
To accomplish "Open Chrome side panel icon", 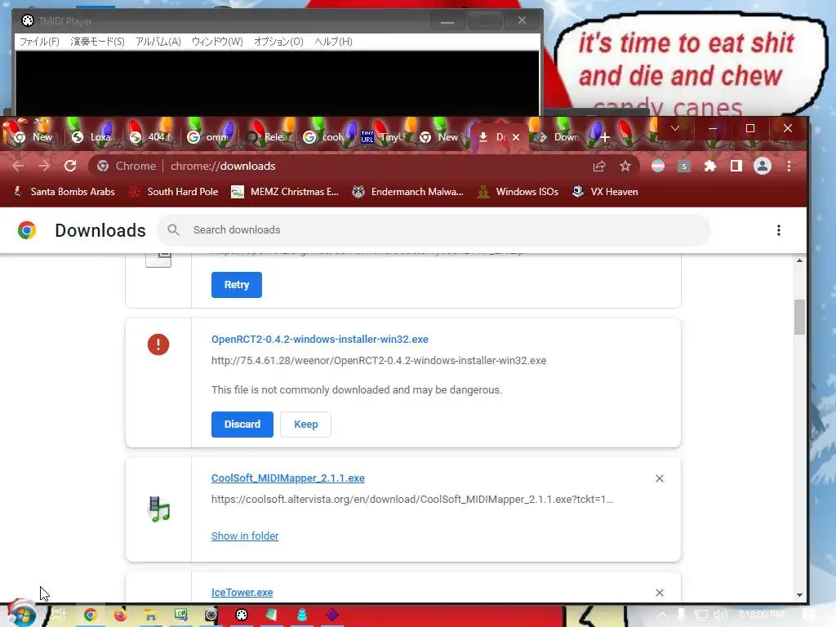I will 736,167.
